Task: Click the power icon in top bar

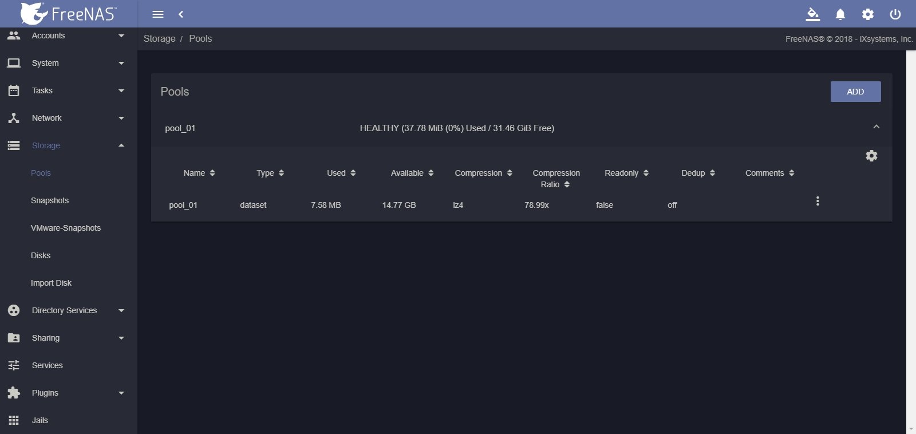Action: tap(895, 14)
